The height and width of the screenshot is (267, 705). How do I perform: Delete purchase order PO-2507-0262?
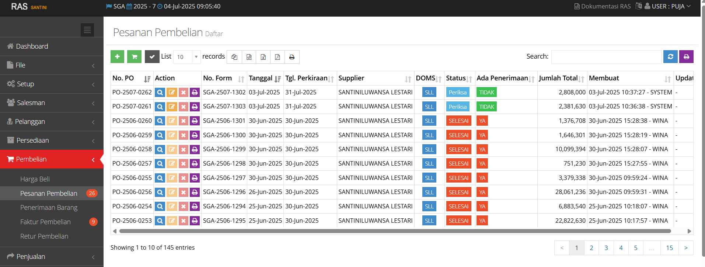tap(183, 93)
